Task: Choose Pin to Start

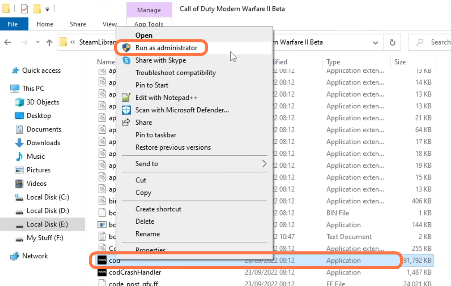Action: coord(152,85)
